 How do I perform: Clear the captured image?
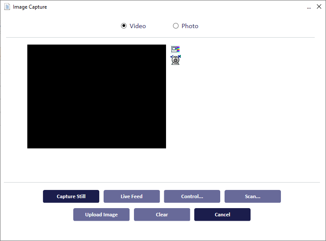(x=162, y=215)
